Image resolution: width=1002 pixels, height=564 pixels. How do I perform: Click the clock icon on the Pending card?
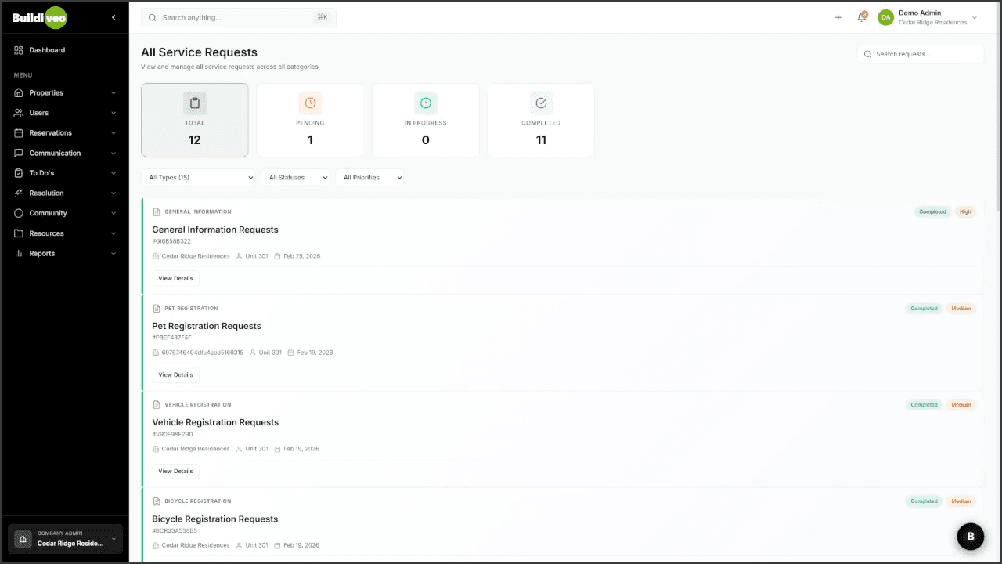coord(310,103)
